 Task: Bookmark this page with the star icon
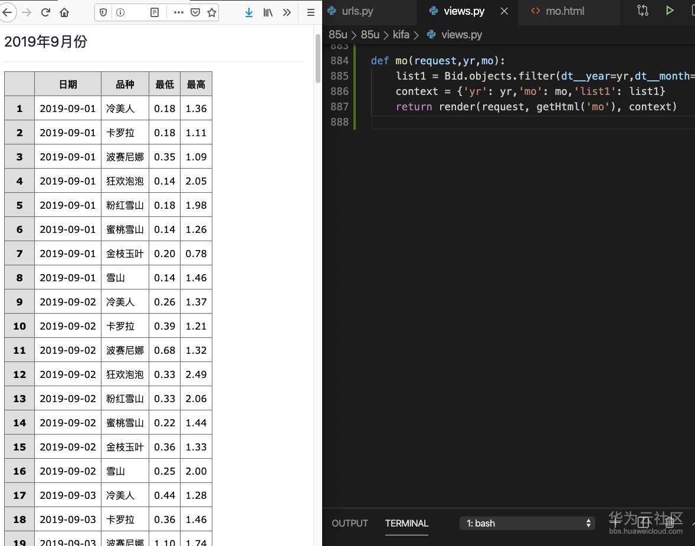click(212, 12)
